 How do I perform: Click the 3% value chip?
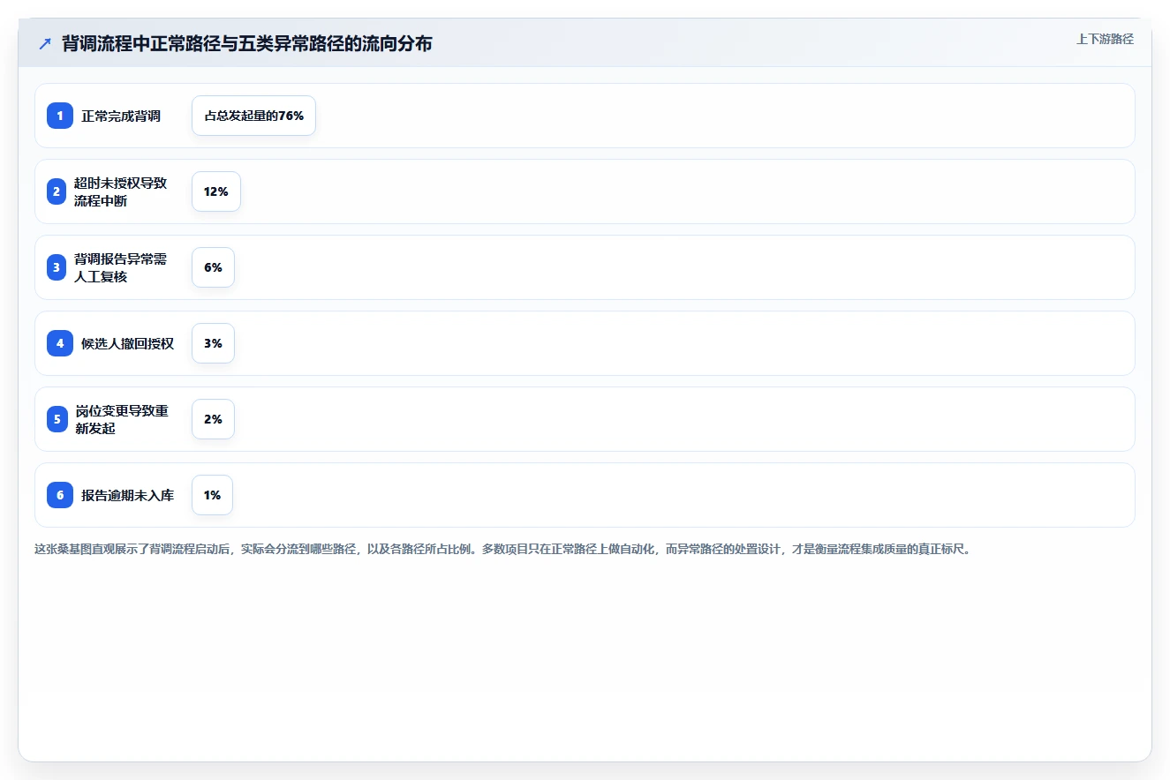213,343
